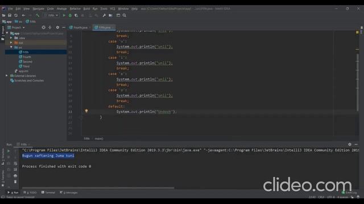Click the Run Anything window icon
The image size is (364, 204).
pos(118,15)
